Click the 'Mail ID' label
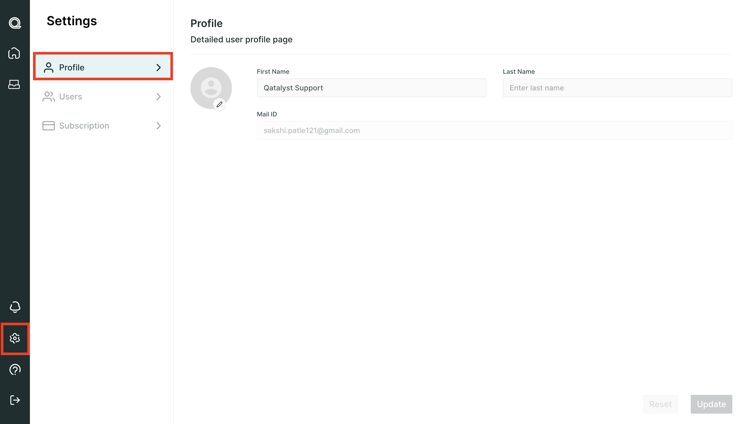This screenshot has width=749, height=424. (x=267, y=114)
